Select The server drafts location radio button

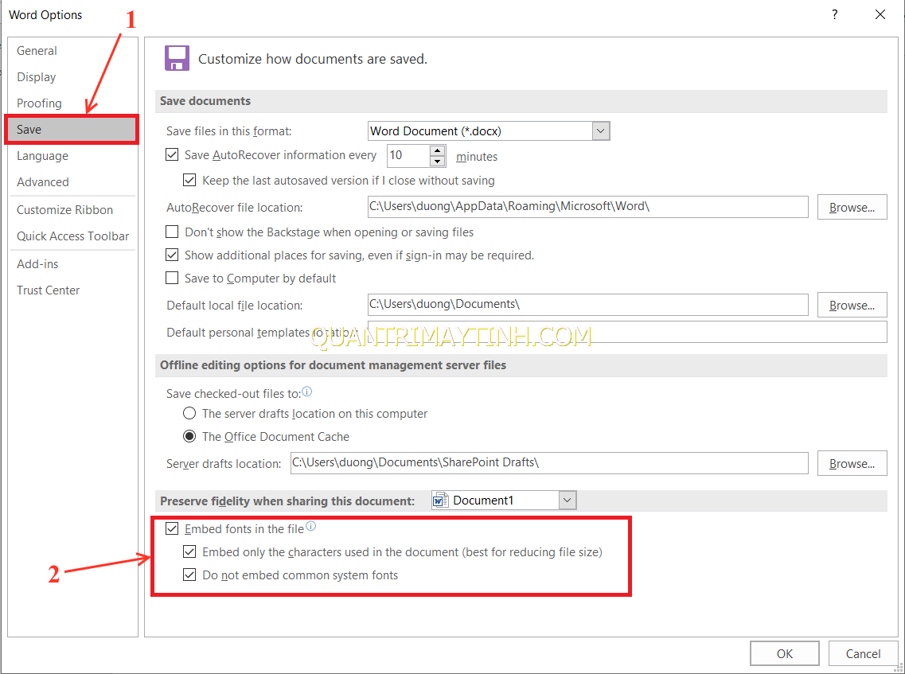189,413
